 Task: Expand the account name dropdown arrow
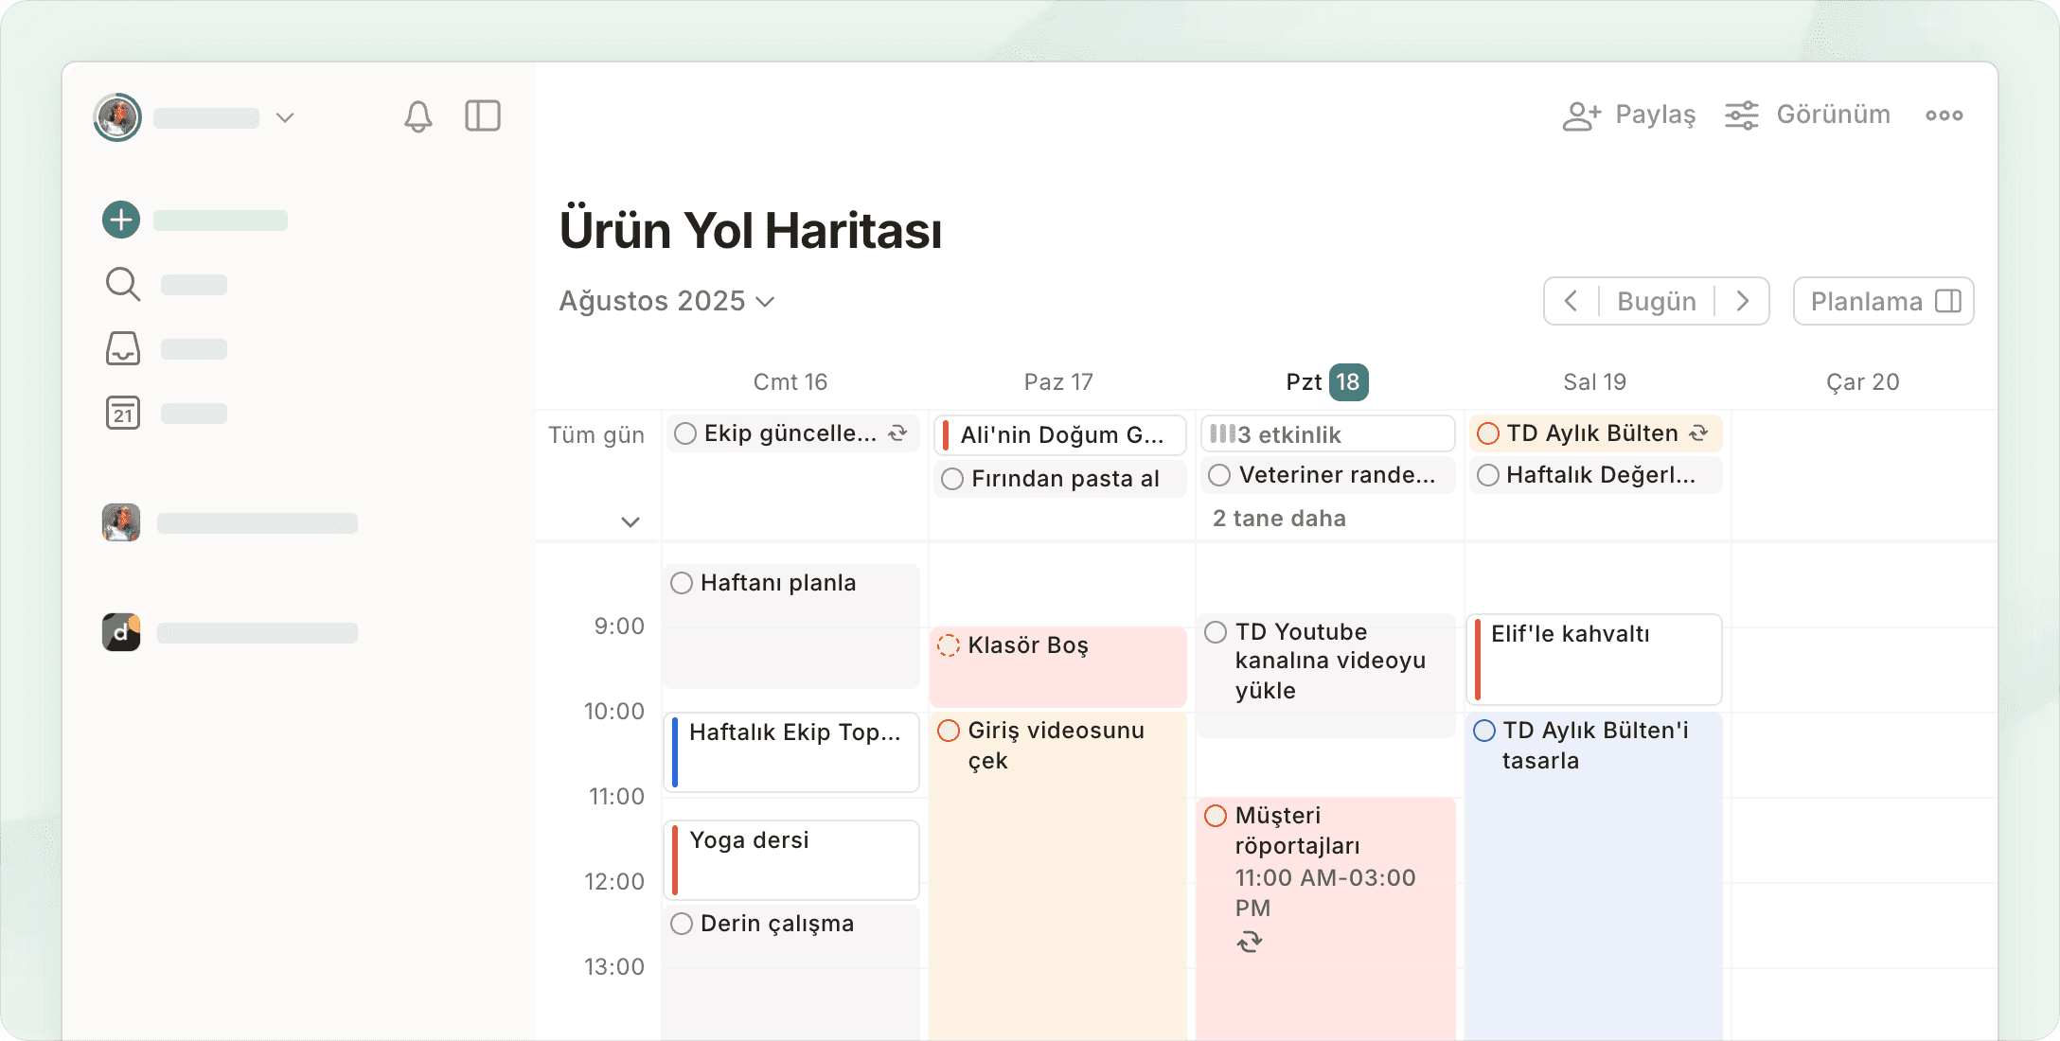[x=285, y=117]
